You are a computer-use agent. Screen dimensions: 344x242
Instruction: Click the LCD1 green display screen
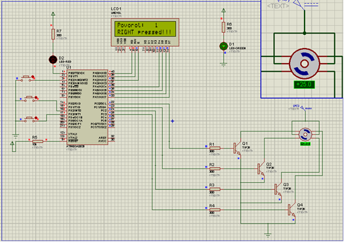coord(145,29)
